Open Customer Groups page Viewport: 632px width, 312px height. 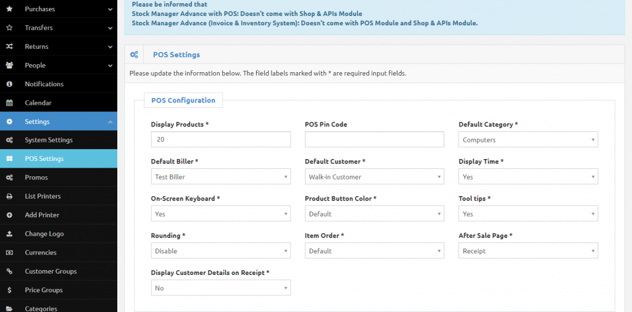pyautogui.click(x=59, y=271)
